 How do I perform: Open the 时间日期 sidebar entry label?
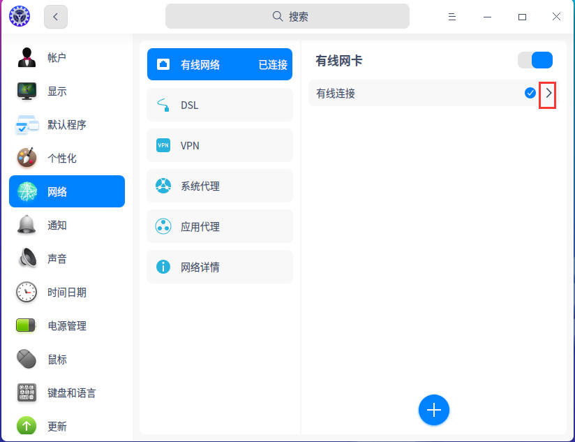(67, 292)
